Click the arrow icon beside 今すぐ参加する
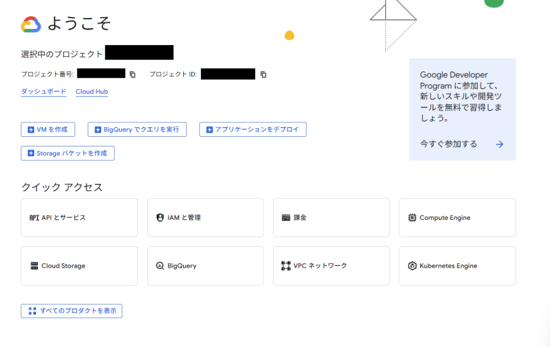Screen dimensions: 550x347 pyautogui.click(x=500, y=144)
